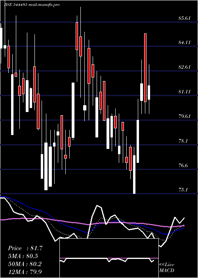Click the <<Live MACD label
This screenshot has height=278, width=198.
(167, 268)
